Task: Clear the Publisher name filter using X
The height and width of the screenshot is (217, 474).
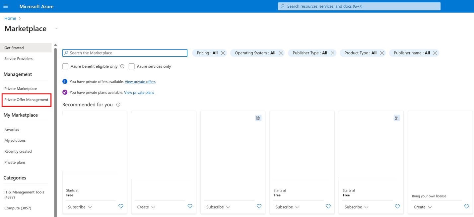Action: tap(435, 53)
